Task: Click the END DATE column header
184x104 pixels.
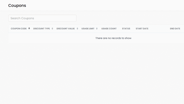Action: coord(175,29)
